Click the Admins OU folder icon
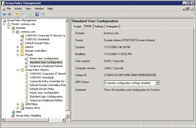The image size is (196, 128). [22, 47]
